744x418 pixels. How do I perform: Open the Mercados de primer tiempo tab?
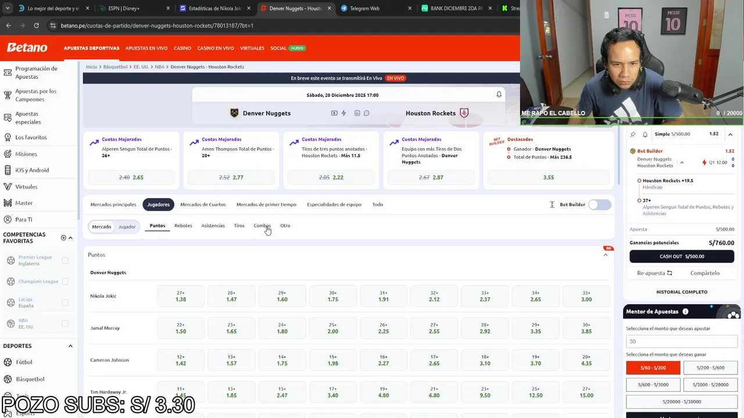click(266, 204)
